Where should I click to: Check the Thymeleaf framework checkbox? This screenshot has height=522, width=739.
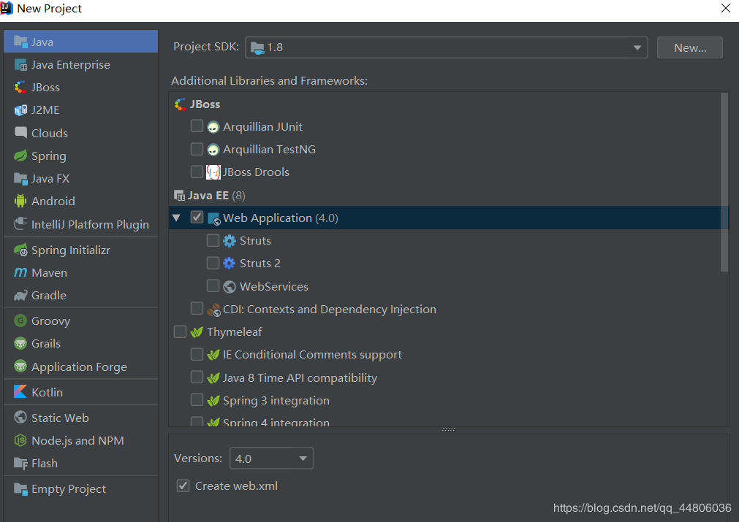pos(180,332)
